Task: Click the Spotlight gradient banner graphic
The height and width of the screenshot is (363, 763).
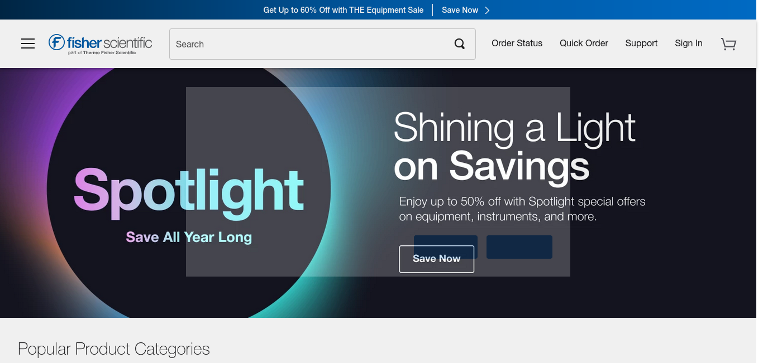Action: coord(189,192)
